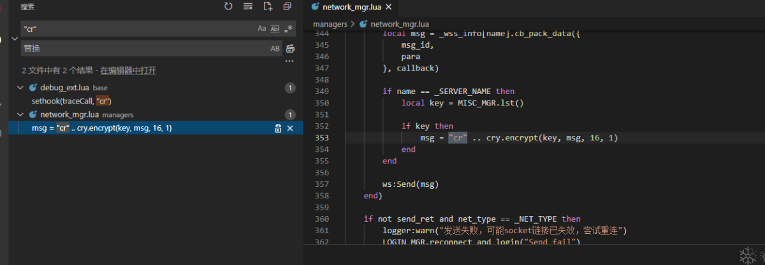The height and width of the screenshot is (265, 765).
Task: Click line number 353 in gutter
Action: tap(322, 138)
